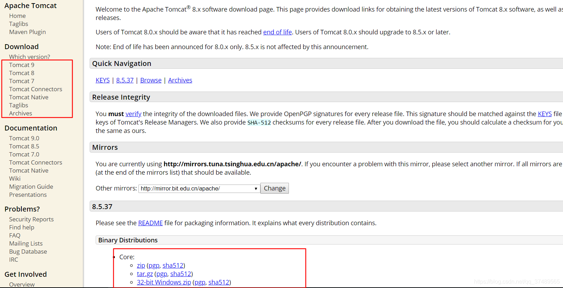Open the Wiki link
Screen dimensions: 563x288
pos(15,179)
